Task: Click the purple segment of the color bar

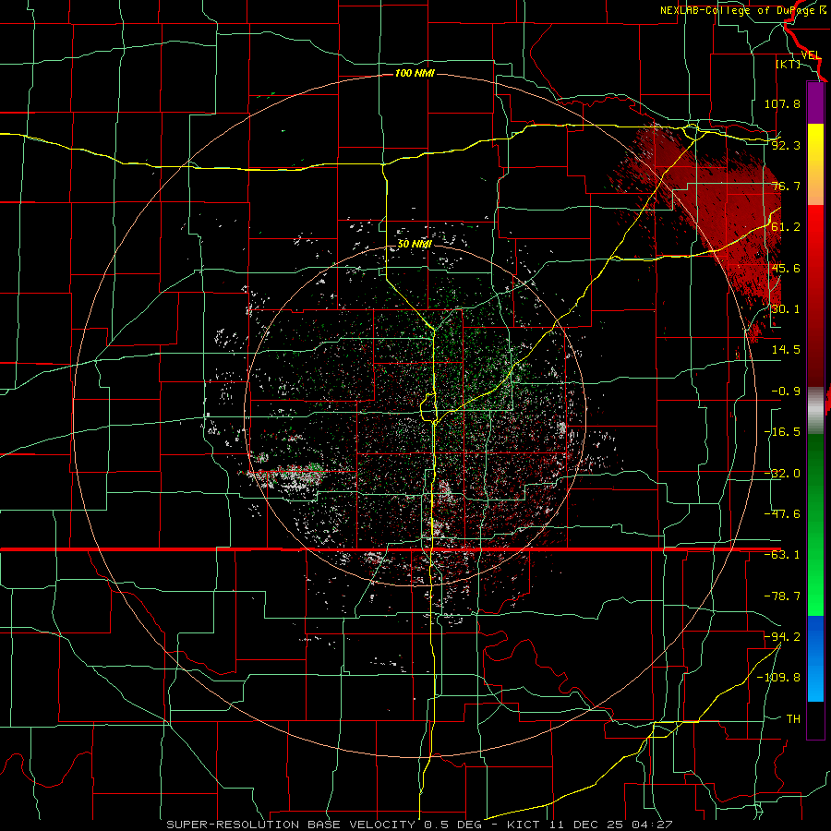Action: point(815,102)
